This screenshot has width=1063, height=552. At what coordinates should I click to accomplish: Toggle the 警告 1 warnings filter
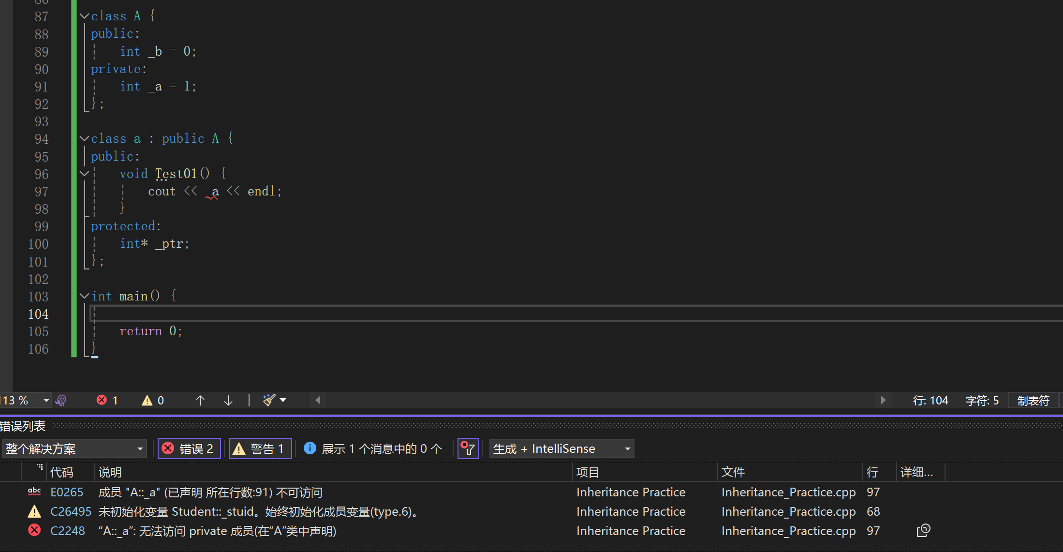click(x=260, y=448)
